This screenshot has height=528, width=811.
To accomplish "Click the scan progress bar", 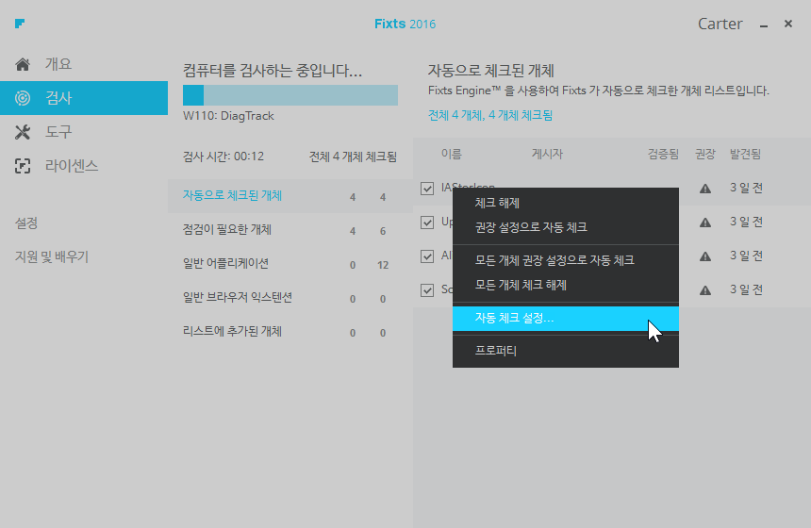I will (290, 95).
